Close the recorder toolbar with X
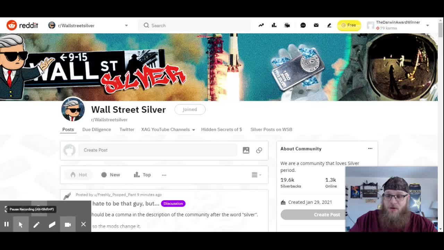Screen dimensions: 444x250 pos(83,224)
